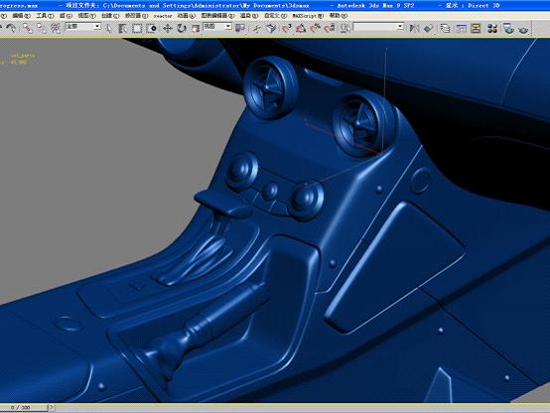Open the reference coordinate system dropdown

pos(217,27)
